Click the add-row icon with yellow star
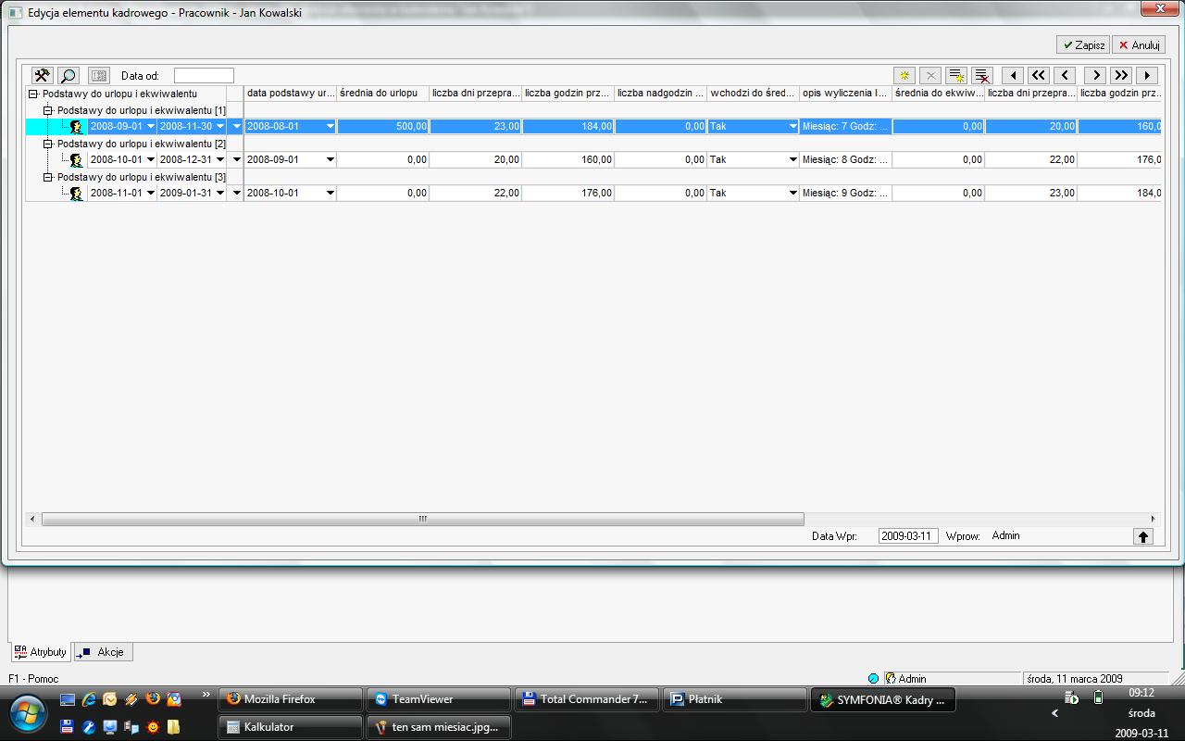Viewport: 1185px width, 741px height. [x=956, y=76]
